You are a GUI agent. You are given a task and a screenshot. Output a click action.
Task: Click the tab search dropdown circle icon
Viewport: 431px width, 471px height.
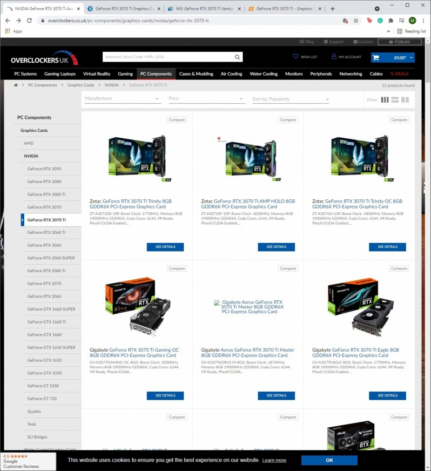tap(377, 9)
